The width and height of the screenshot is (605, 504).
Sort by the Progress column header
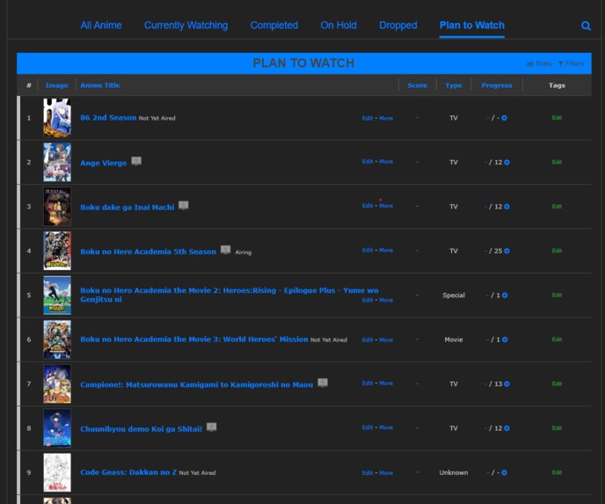tap(497, 85)
